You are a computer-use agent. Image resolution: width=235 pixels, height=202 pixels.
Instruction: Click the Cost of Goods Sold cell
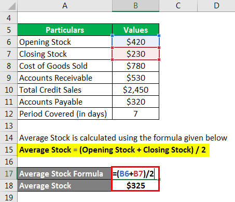click(x=65, y=66)
